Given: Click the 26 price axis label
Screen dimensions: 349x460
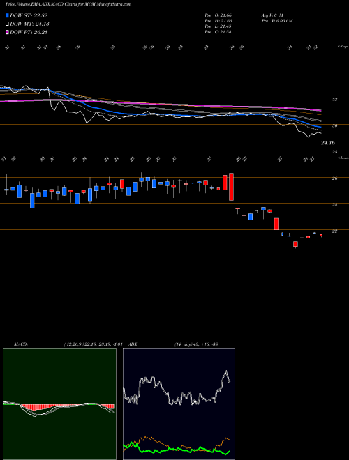Looking at the screenshot, I should 334,178.
